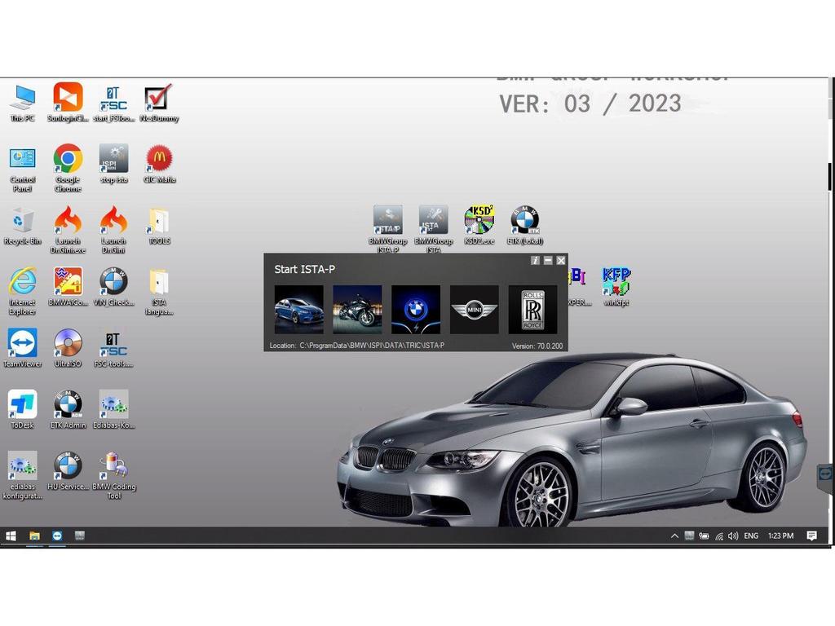Select the winkfpt desktop shortcut
The height and width of the screenshot is (626, 835).
[x=616, y=282]
